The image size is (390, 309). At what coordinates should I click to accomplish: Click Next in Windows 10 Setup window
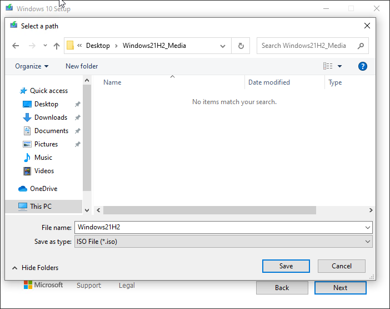(x=340, y=288)
